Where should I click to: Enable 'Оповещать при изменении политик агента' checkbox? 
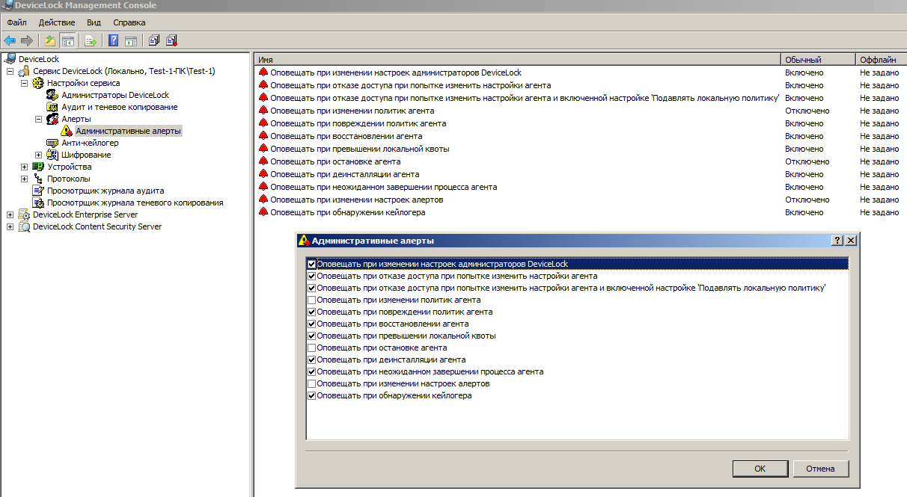pos(312,300)
